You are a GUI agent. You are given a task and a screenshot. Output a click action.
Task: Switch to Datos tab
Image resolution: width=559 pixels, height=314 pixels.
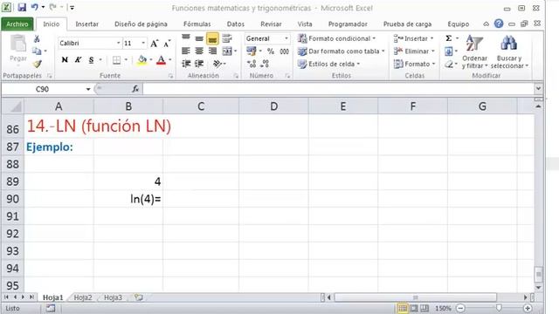(236, 24)
